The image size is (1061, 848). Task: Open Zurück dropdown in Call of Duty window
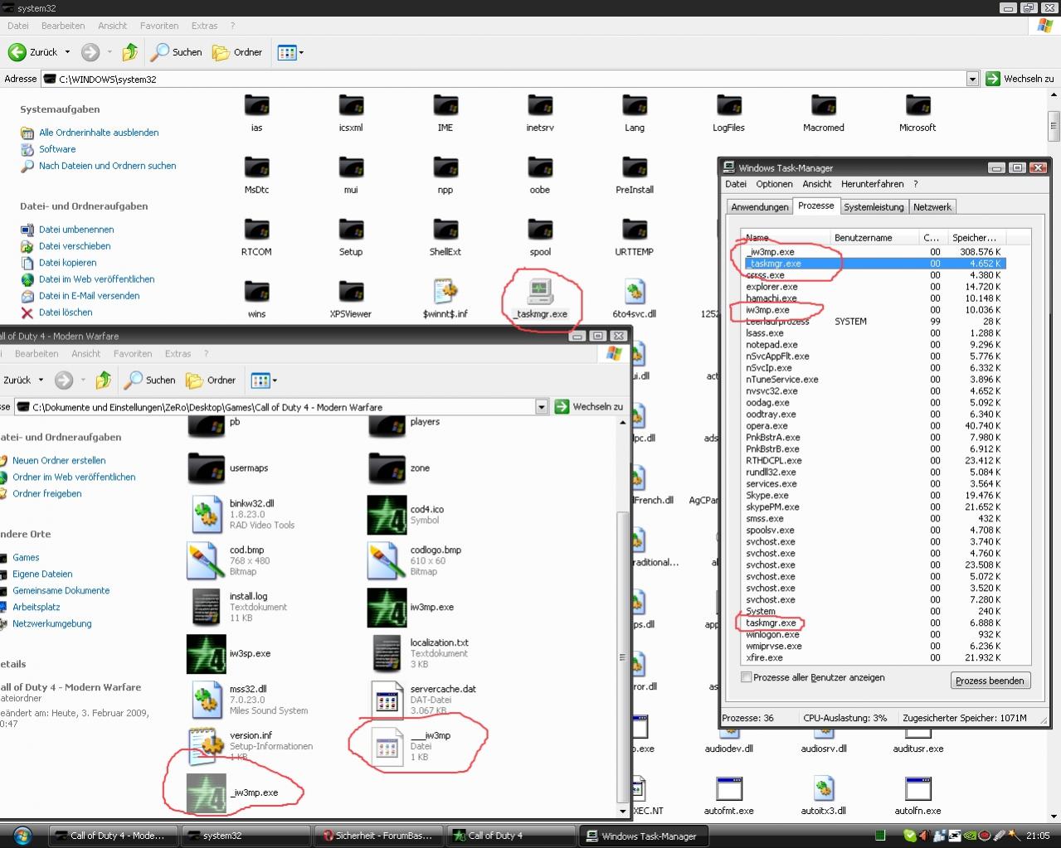point(41,380)
